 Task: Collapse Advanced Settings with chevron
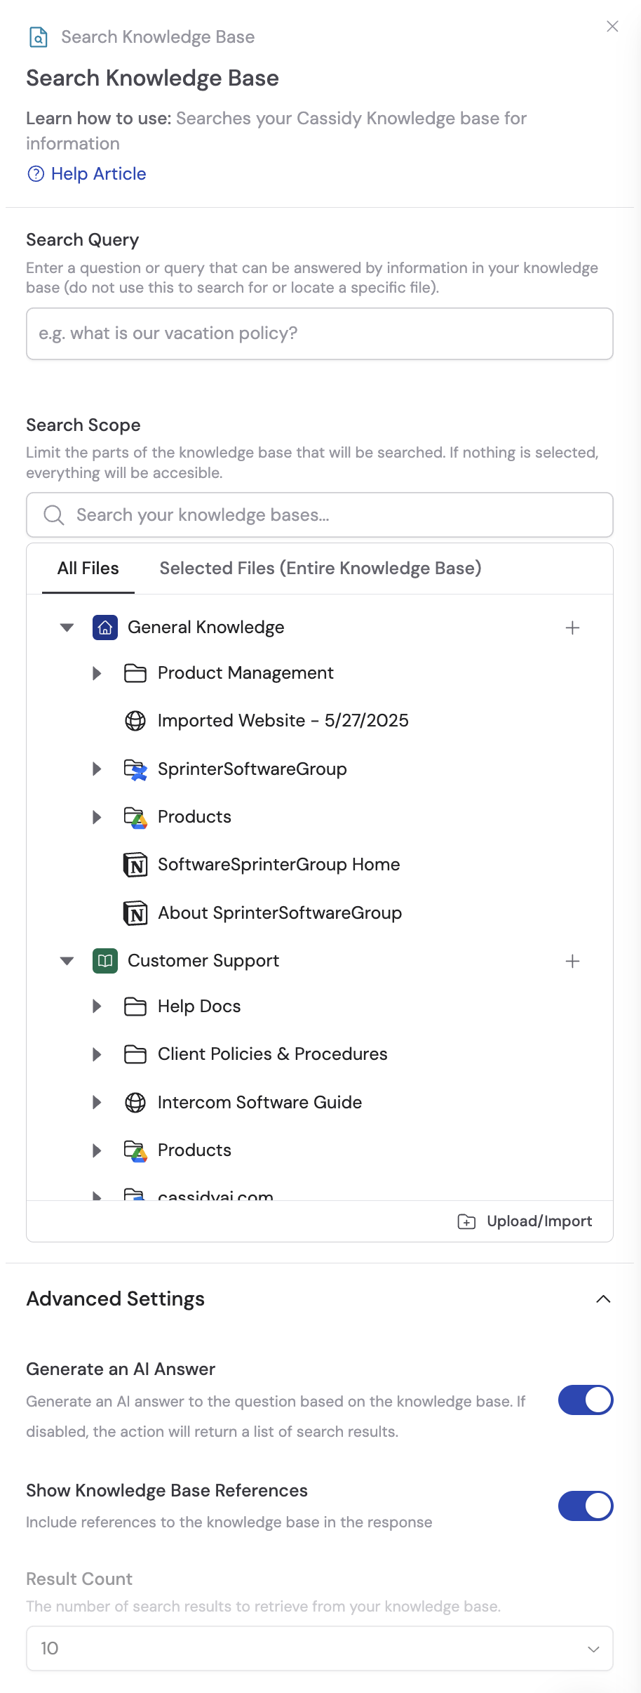(603, 1299)
